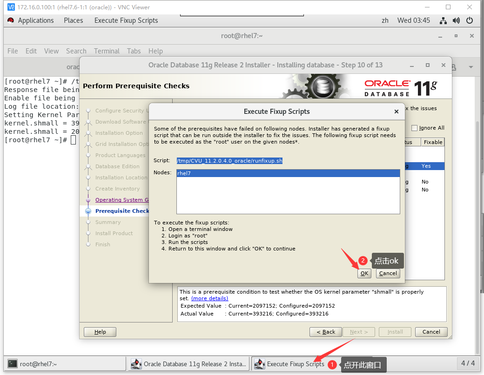Screen dimensions: 484x375
Task: Click the 4 / 4 workspace switcher
Action: (x=468, y=363)
